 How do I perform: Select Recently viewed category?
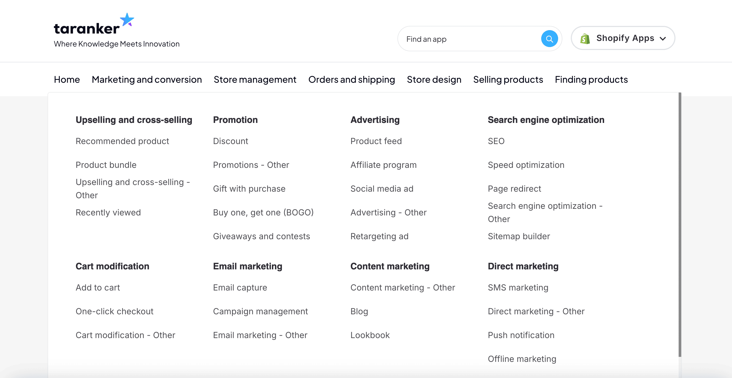click(108, 213)
